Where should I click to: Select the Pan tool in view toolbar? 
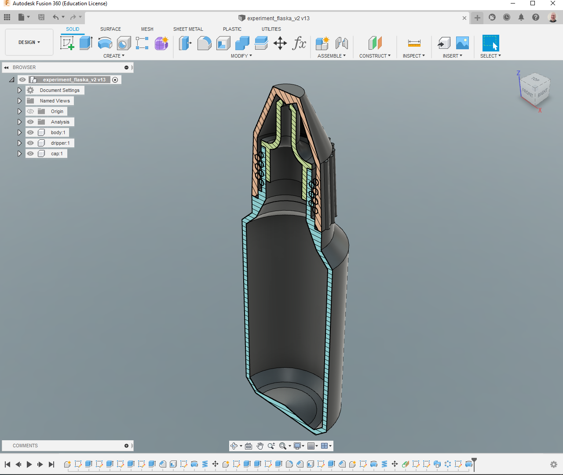[260, 446]
